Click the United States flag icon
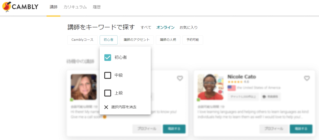This screenshot has width=319, height=140. tap(231, 88)
